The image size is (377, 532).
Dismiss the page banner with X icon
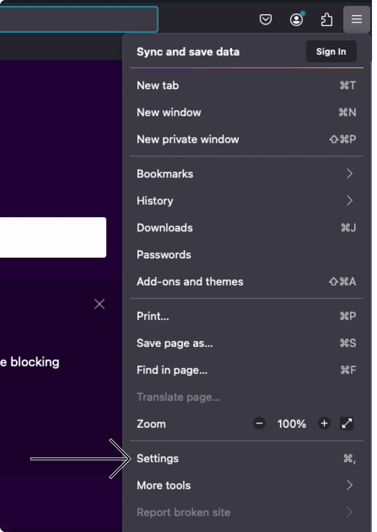tap(99, 304)
